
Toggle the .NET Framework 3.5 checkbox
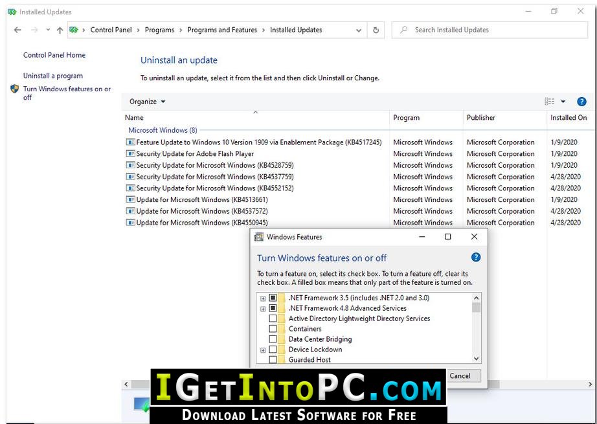pos(273,298)
